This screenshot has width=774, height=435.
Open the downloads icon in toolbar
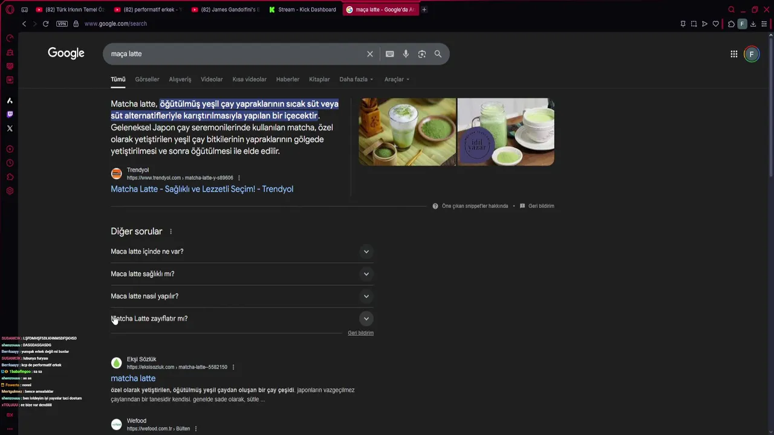click(753, 24)
